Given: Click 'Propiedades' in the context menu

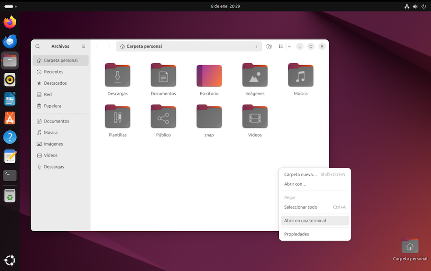Looking at the screenshot, I should (x=296, y=234).
